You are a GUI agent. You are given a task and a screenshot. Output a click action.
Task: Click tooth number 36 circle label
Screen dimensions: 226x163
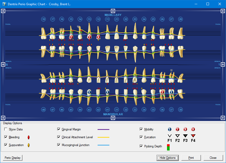pos(162,110)
